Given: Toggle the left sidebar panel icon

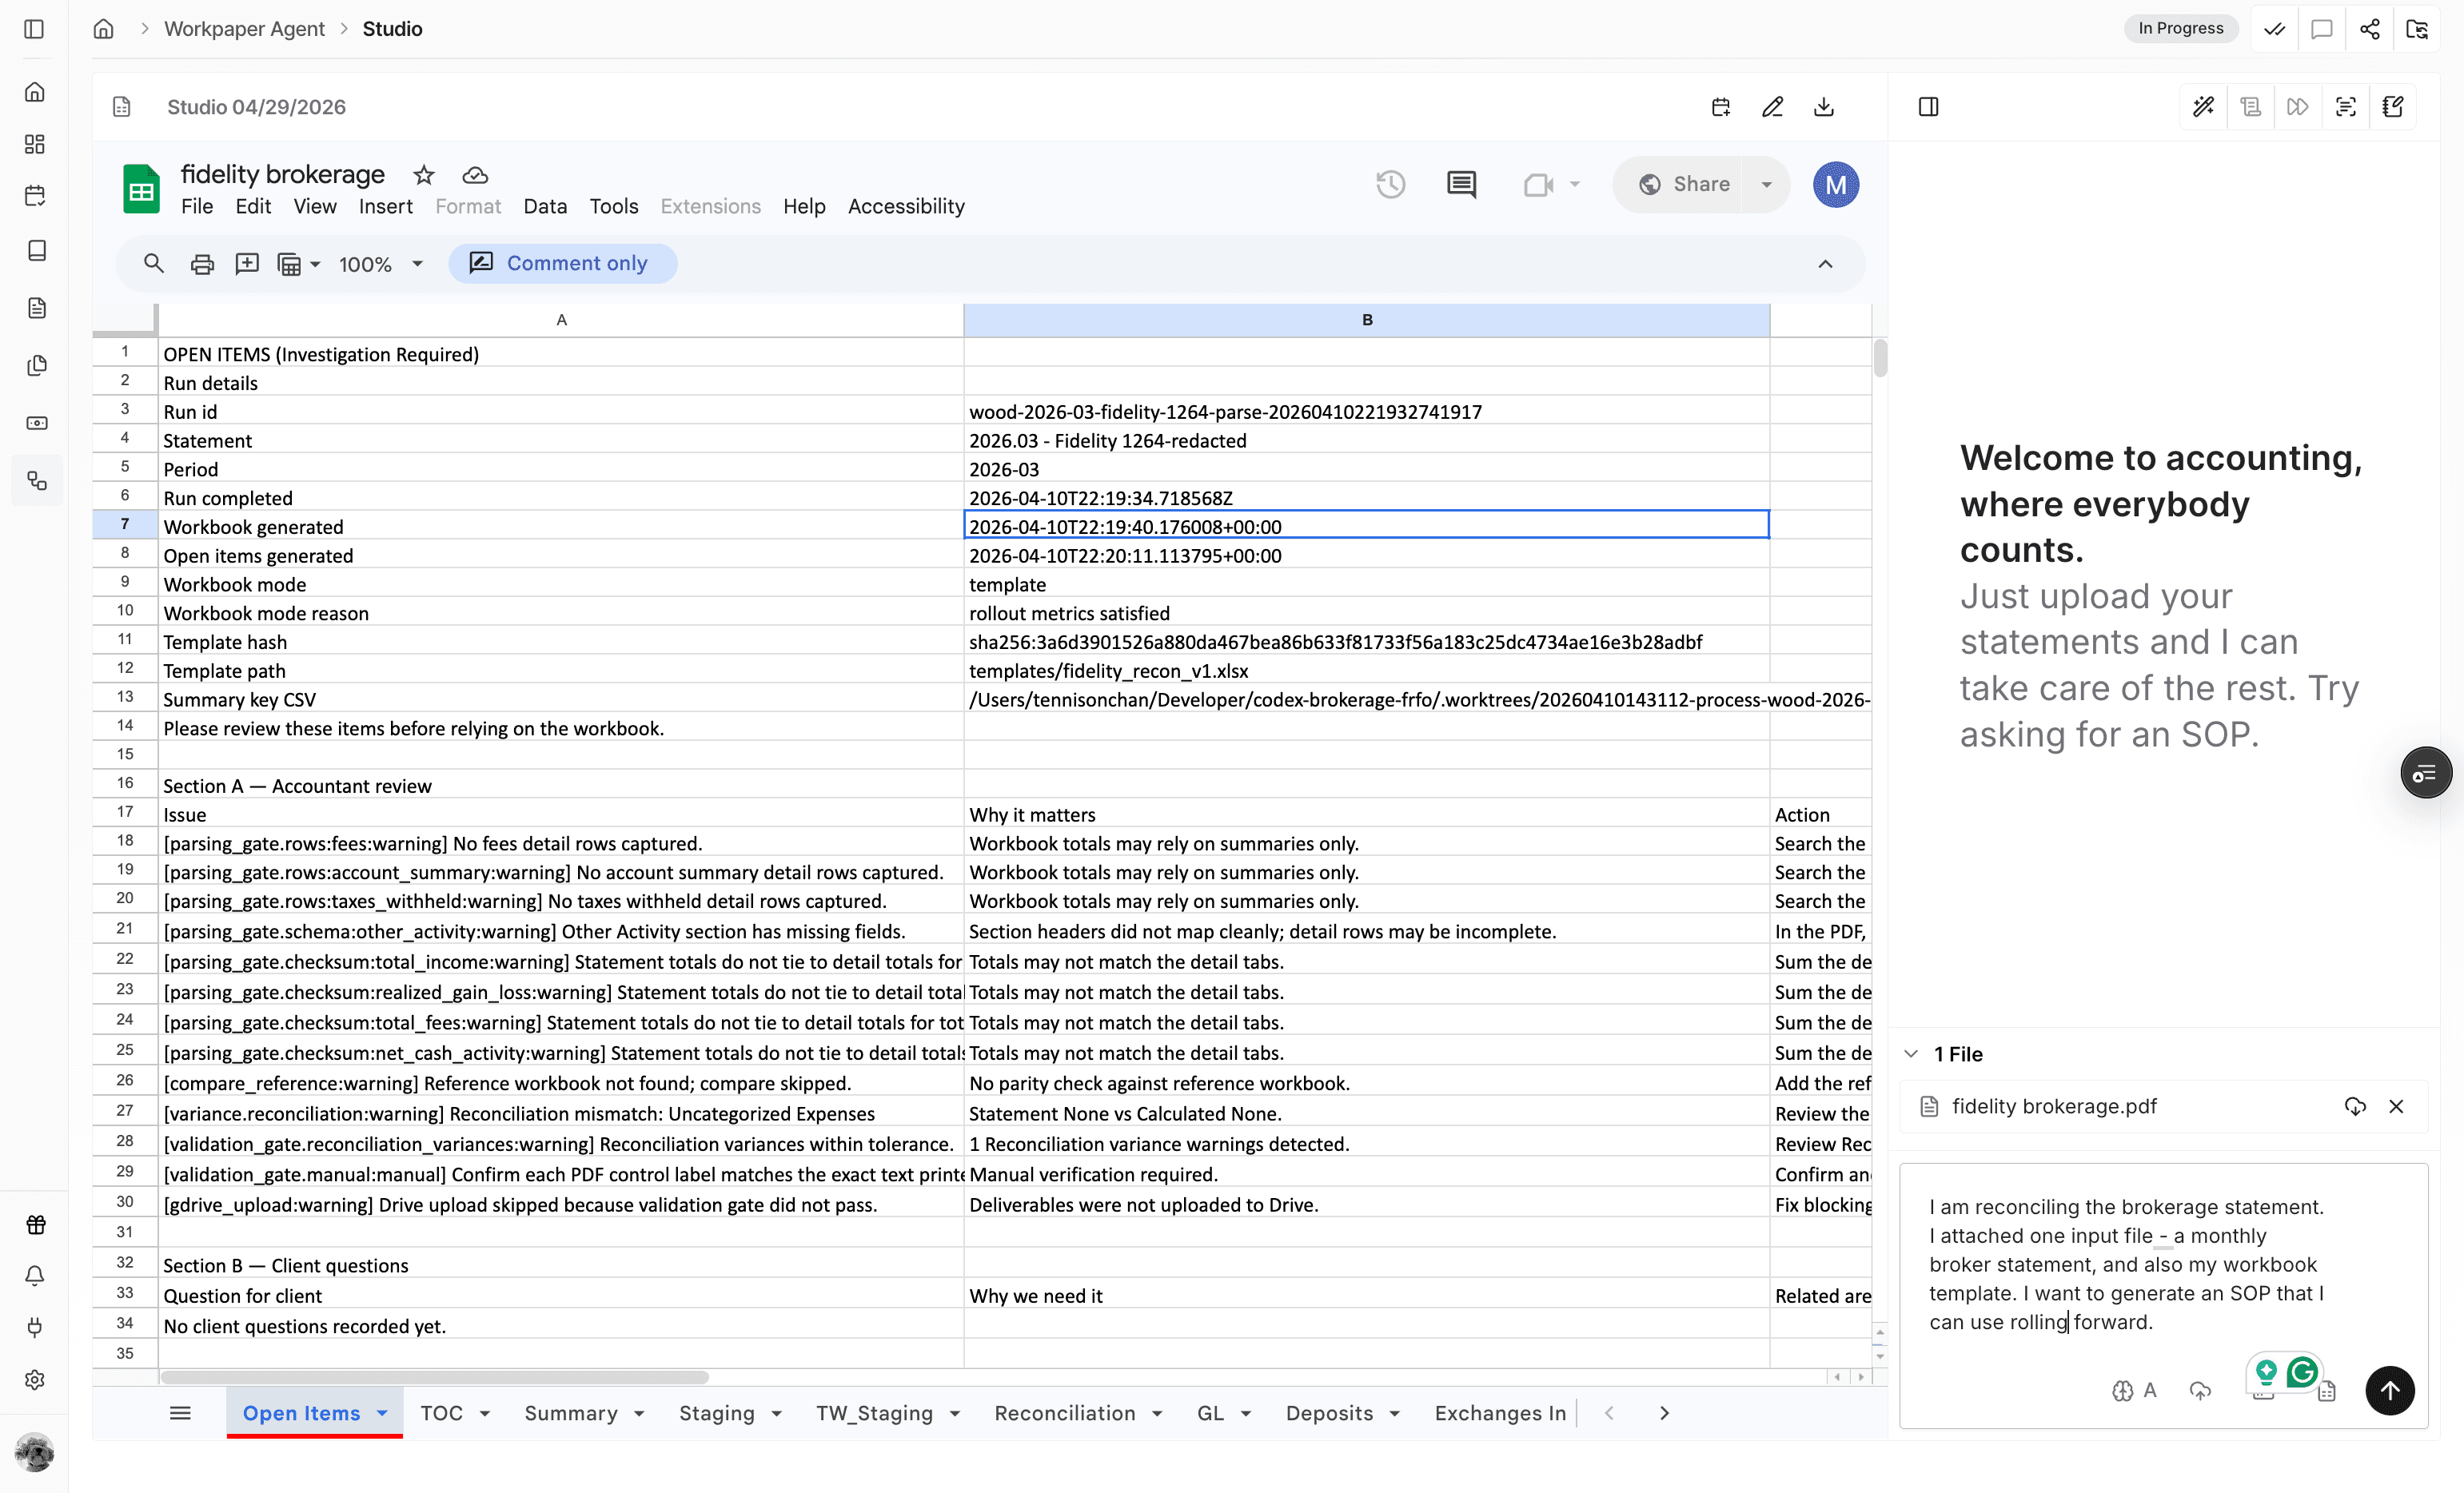Looking at the screenshot, I should pyautogui.click(x=34, y=29).
